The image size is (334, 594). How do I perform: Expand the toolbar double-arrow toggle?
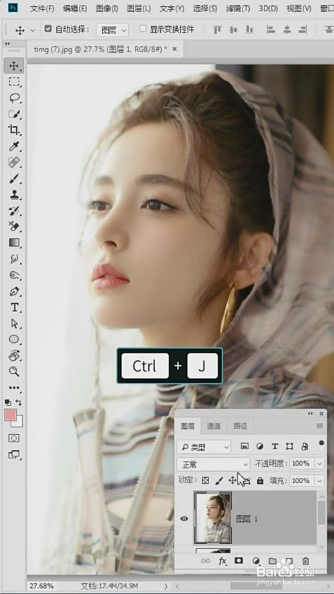7,44
